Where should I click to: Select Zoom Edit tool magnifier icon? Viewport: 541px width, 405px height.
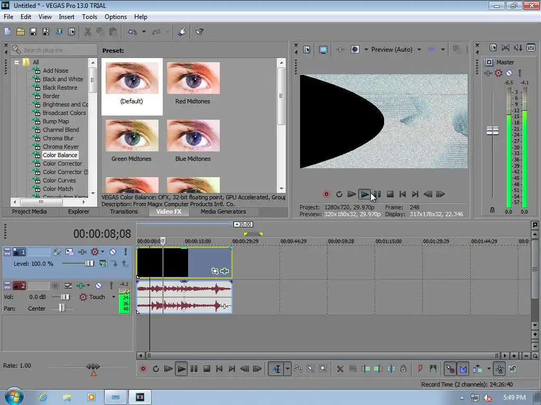pyautogui.click(x=323, y=369)
